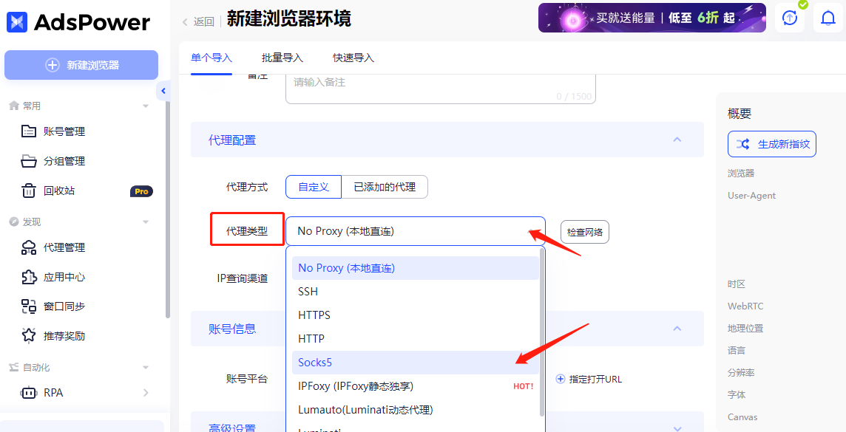Open 窗口同步 in sidebar

(x=64, y=306)
